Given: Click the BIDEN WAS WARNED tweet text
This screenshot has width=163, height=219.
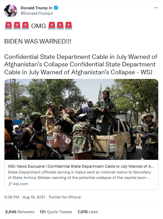Looking at the screenshot, I should 38,41.
